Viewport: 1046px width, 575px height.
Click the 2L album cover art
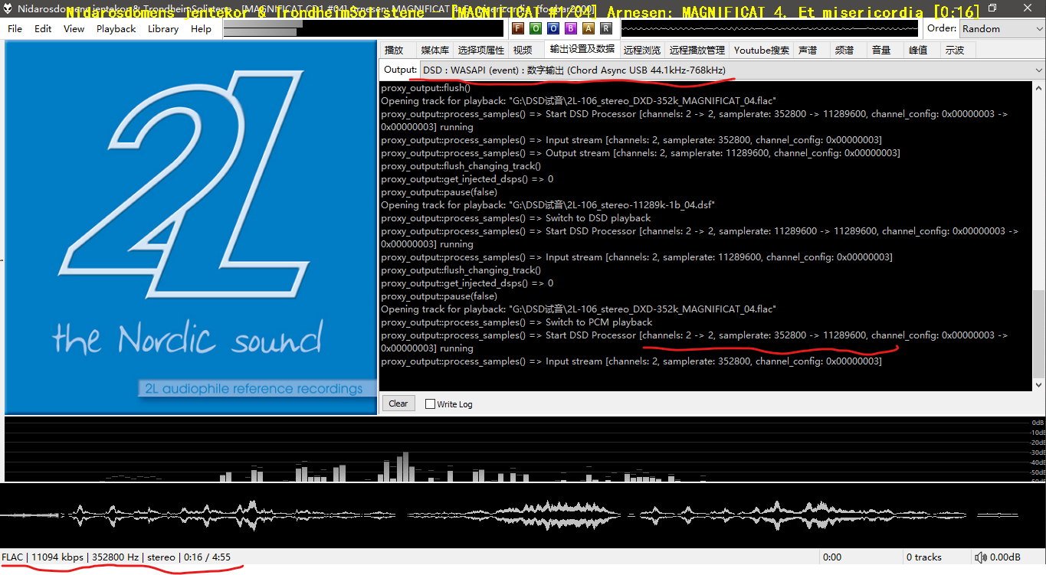tap(191, 227)
